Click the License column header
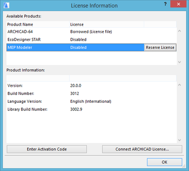Screen dimensions: 189x171 [107, 25]
